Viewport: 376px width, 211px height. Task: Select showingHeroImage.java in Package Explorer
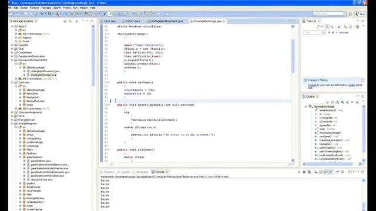coord(43,75)
